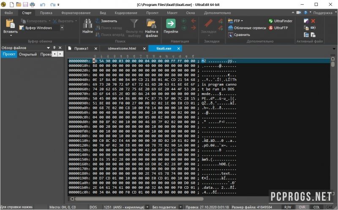Open Обзор файлов panel options arrow
338x210 pixels.
click(x=48, y=48)
